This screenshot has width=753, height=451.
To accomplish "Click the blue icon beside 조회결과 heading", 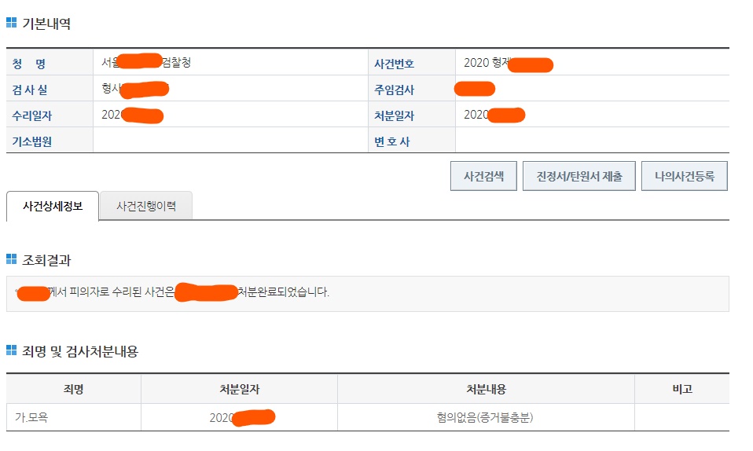I will pyautogui.click(x=11, y=260).
